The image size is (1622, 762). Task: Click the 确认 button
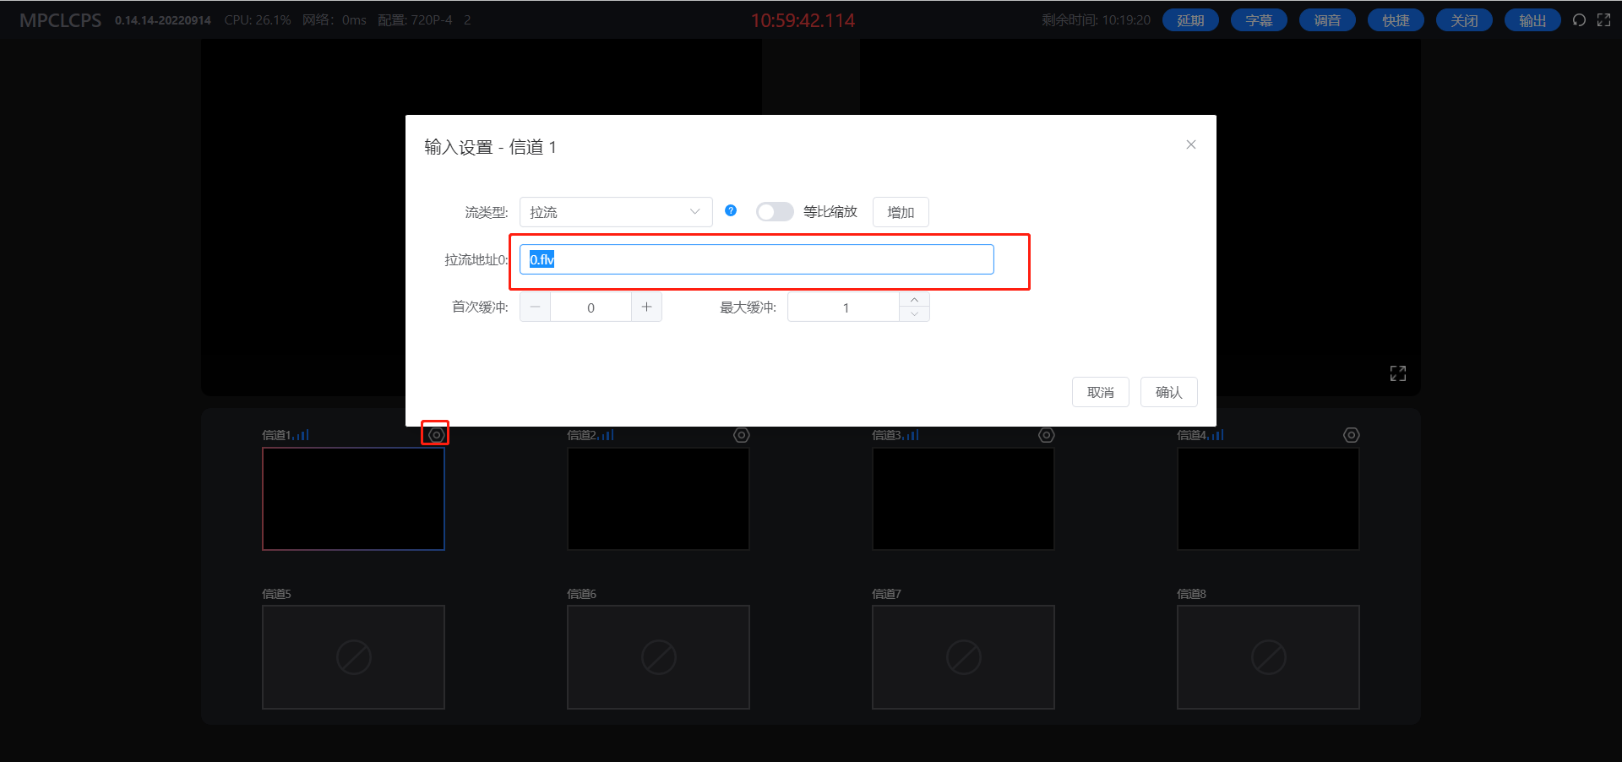tap(1168, 392)
